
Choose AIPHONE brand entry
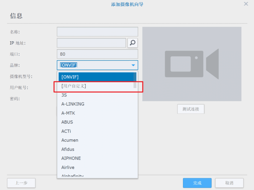coord(97,158)
